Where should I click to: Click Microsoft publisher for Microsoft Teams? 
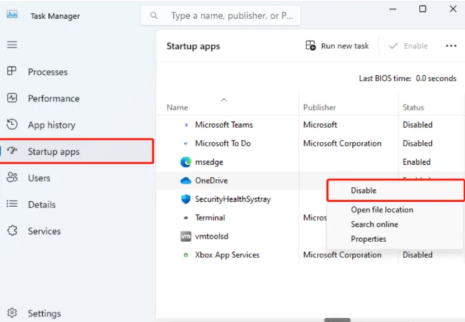coord(320,125)
